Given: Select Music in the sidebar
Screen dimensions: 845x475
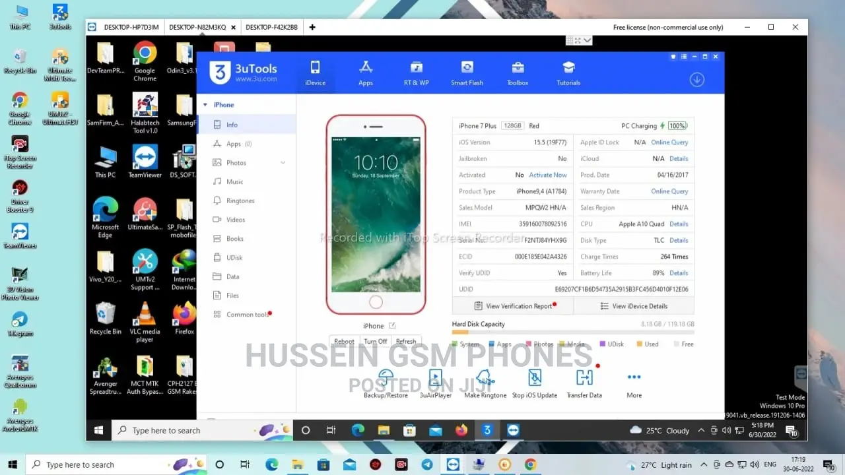Looking at the screenshot, I should (x=246, y=181).
